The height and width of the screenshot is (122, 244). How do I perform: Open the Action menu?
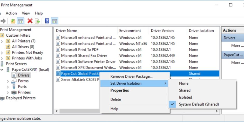[11, 13]
